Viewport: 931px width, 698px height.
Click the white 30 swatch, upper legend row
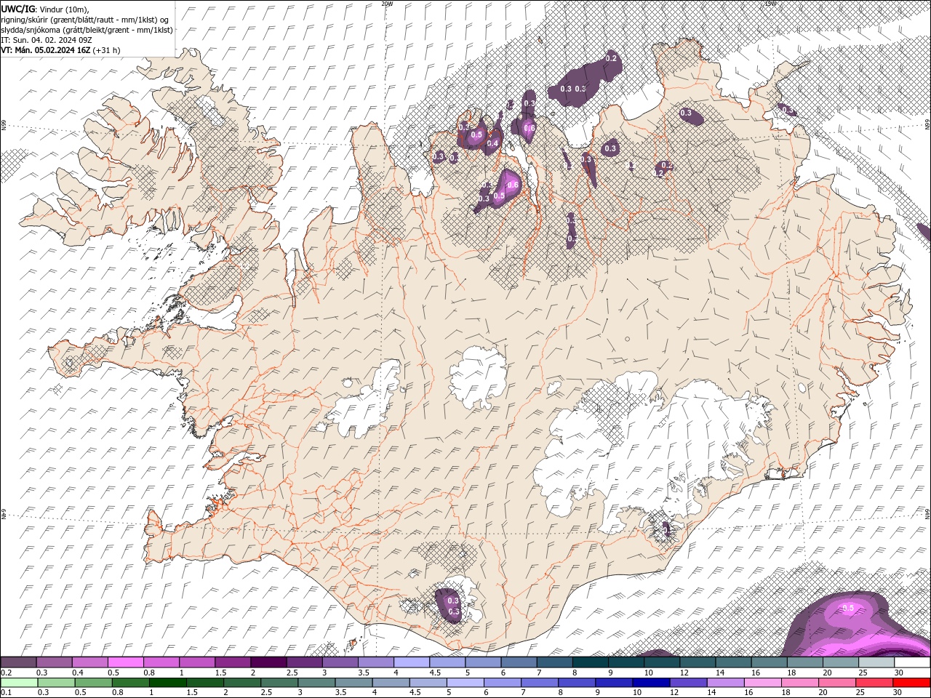coord(911,662)
